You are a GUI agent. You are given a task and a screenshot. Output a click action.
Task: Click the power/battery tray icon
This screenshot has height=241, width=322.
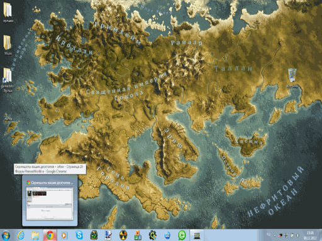[292, 235]
